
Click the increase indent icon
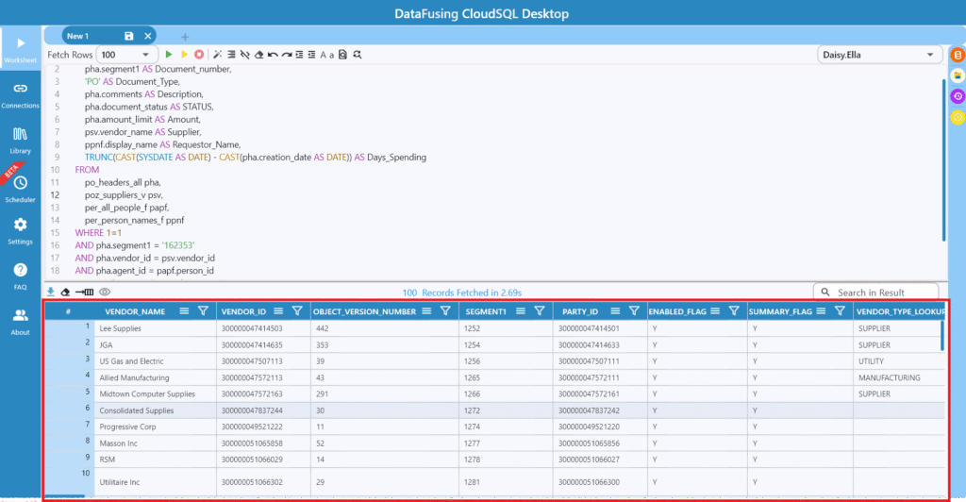click(x=299, y=55)
